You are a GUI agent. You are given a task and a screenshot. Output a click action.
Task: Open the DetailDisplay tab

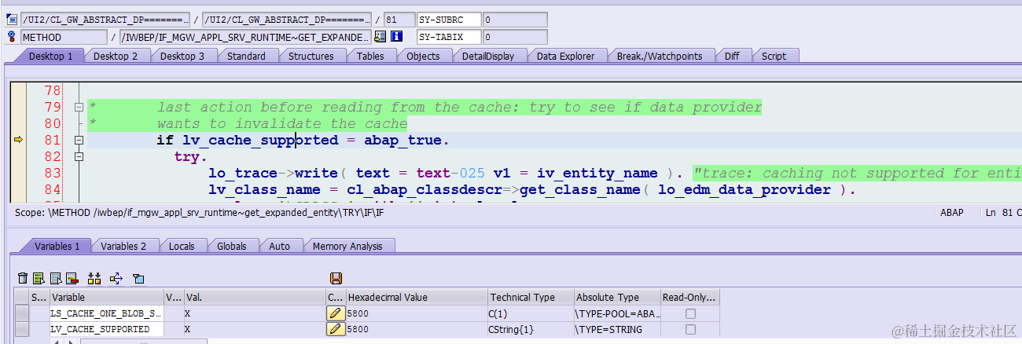click(x=487, y=56)
